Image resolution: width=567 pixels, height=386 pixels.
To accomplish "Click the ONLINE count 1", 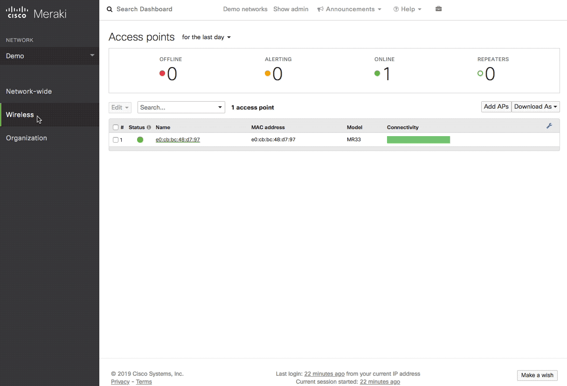I will pyautogui.click(x=387, y=74).
